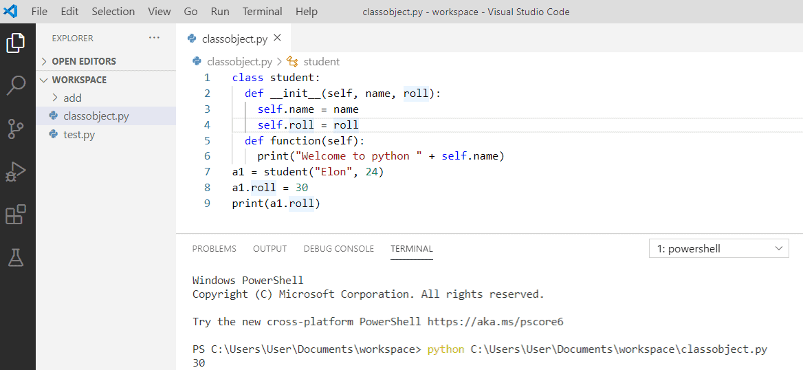803x370 pixels.
Task: Click the 'a1 = student("Elon", 24)' line
Action: pyautogui.click(x=308, y=172)
